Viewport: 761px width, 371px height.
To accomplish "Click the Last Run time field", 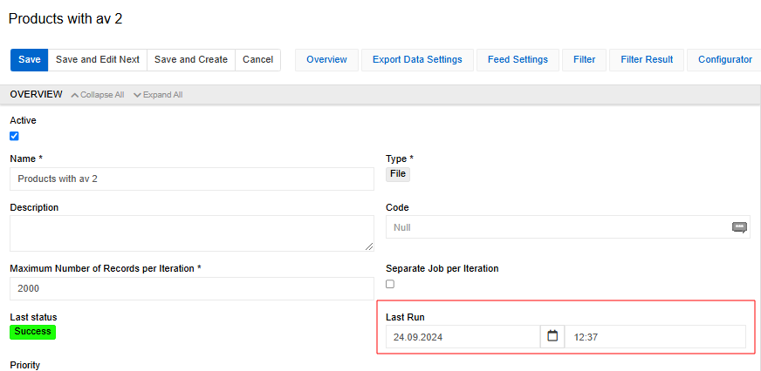I will [655, 336].
